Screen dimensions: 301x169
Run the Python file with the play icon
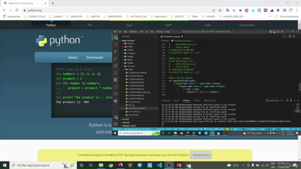point(284,37)
